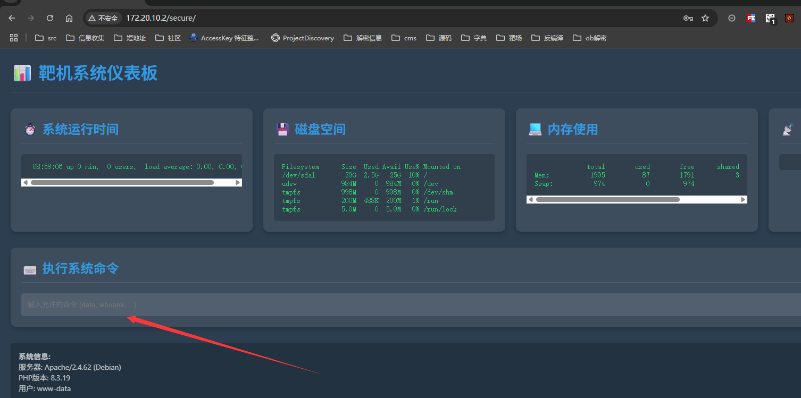Click the home icon in the browser toolbar
This screenshot has height=398, width=801.
click(x=69, y=18)
